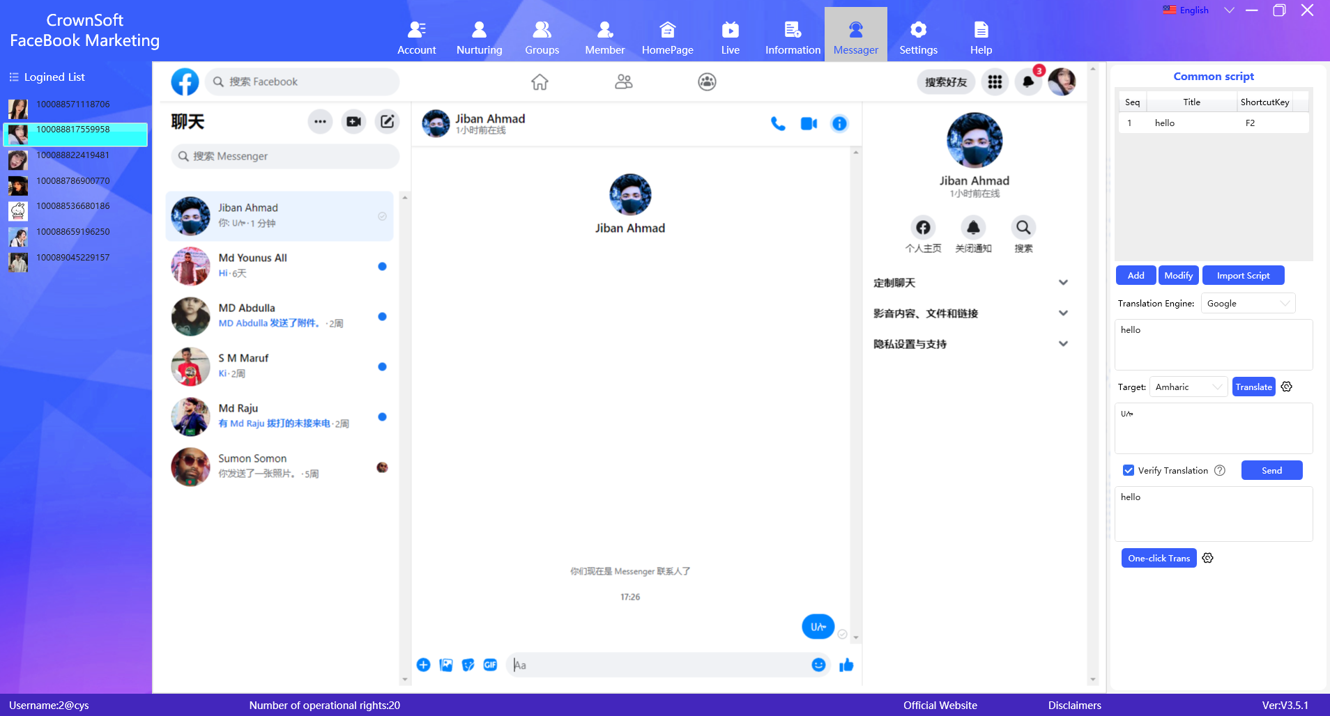Select the Messager tab
Image resolution: width=1330 pixels, height=716 pixels.
click(855, 35)
